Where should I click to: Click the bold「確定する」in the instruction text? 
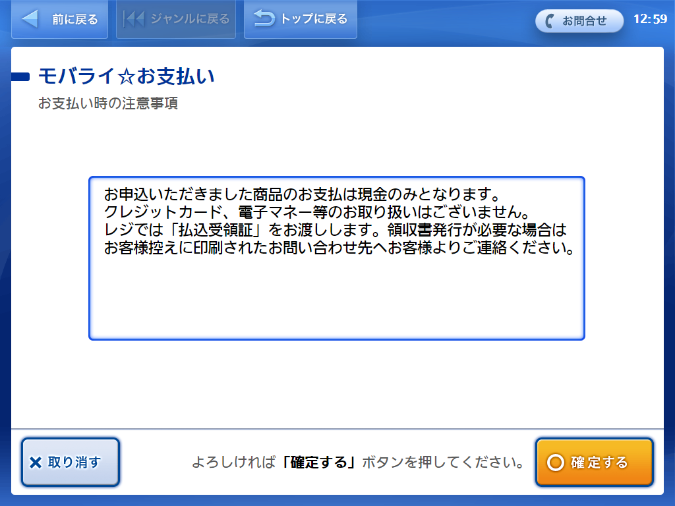(319, 462)
